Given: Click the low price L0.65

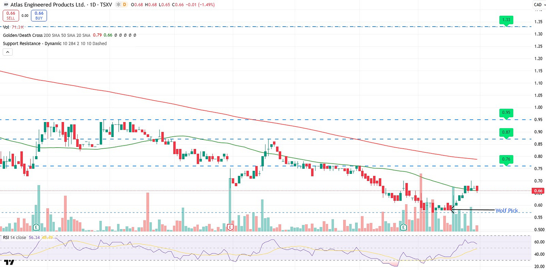Looking at the screenshot, I should point(164,5).
